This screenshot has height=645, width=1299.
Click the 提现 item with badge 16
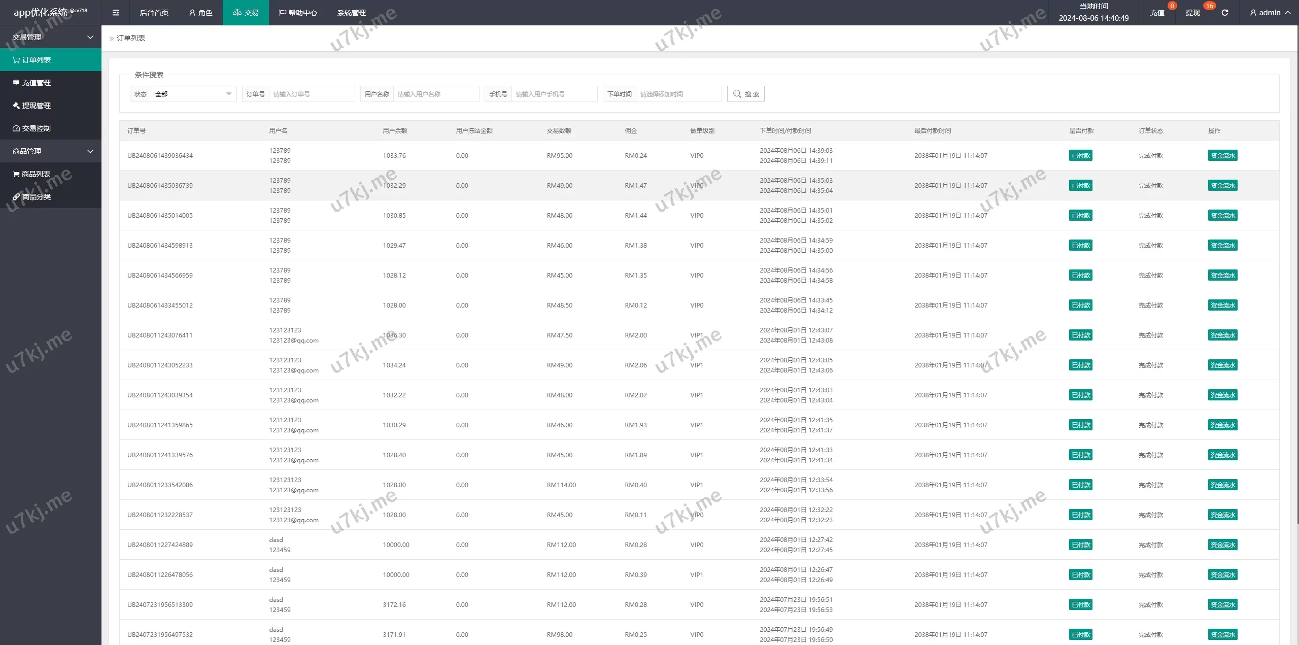(x=1193, y=13)
